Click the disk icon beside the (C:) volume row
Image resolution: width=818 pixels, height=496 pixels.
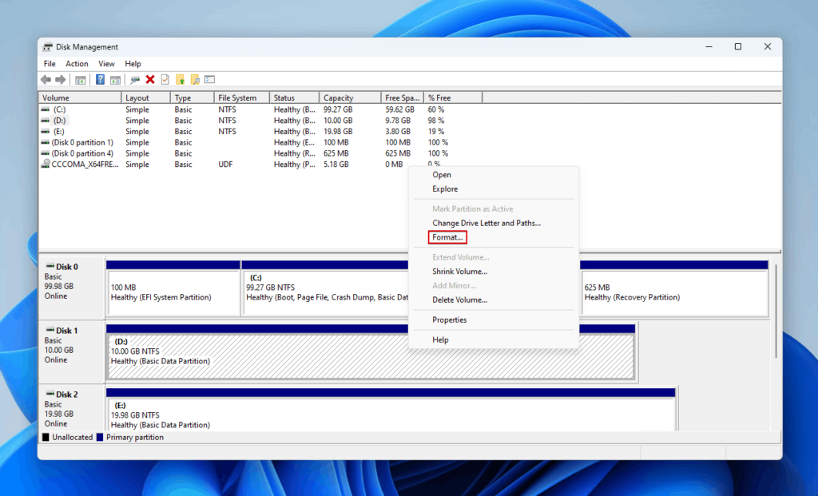(x=45, y=109)
